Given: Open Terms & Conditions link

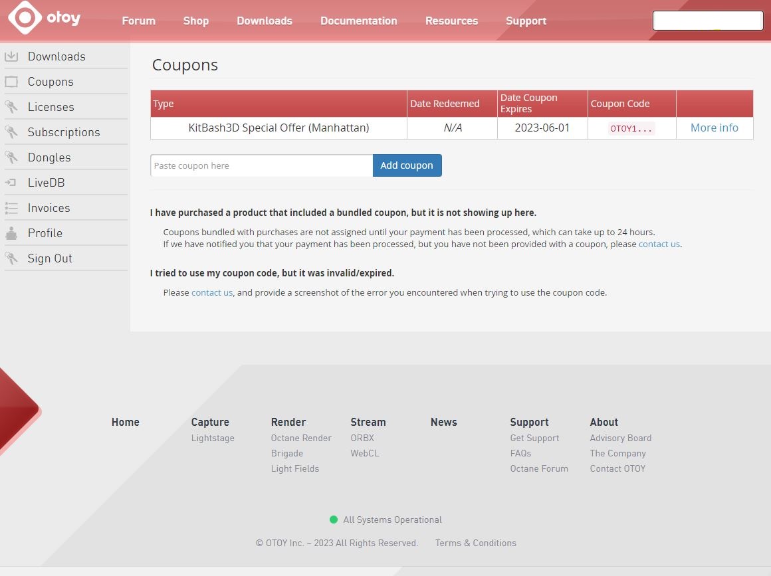Looking at the screenshot, I should click(x=475, y=543).
